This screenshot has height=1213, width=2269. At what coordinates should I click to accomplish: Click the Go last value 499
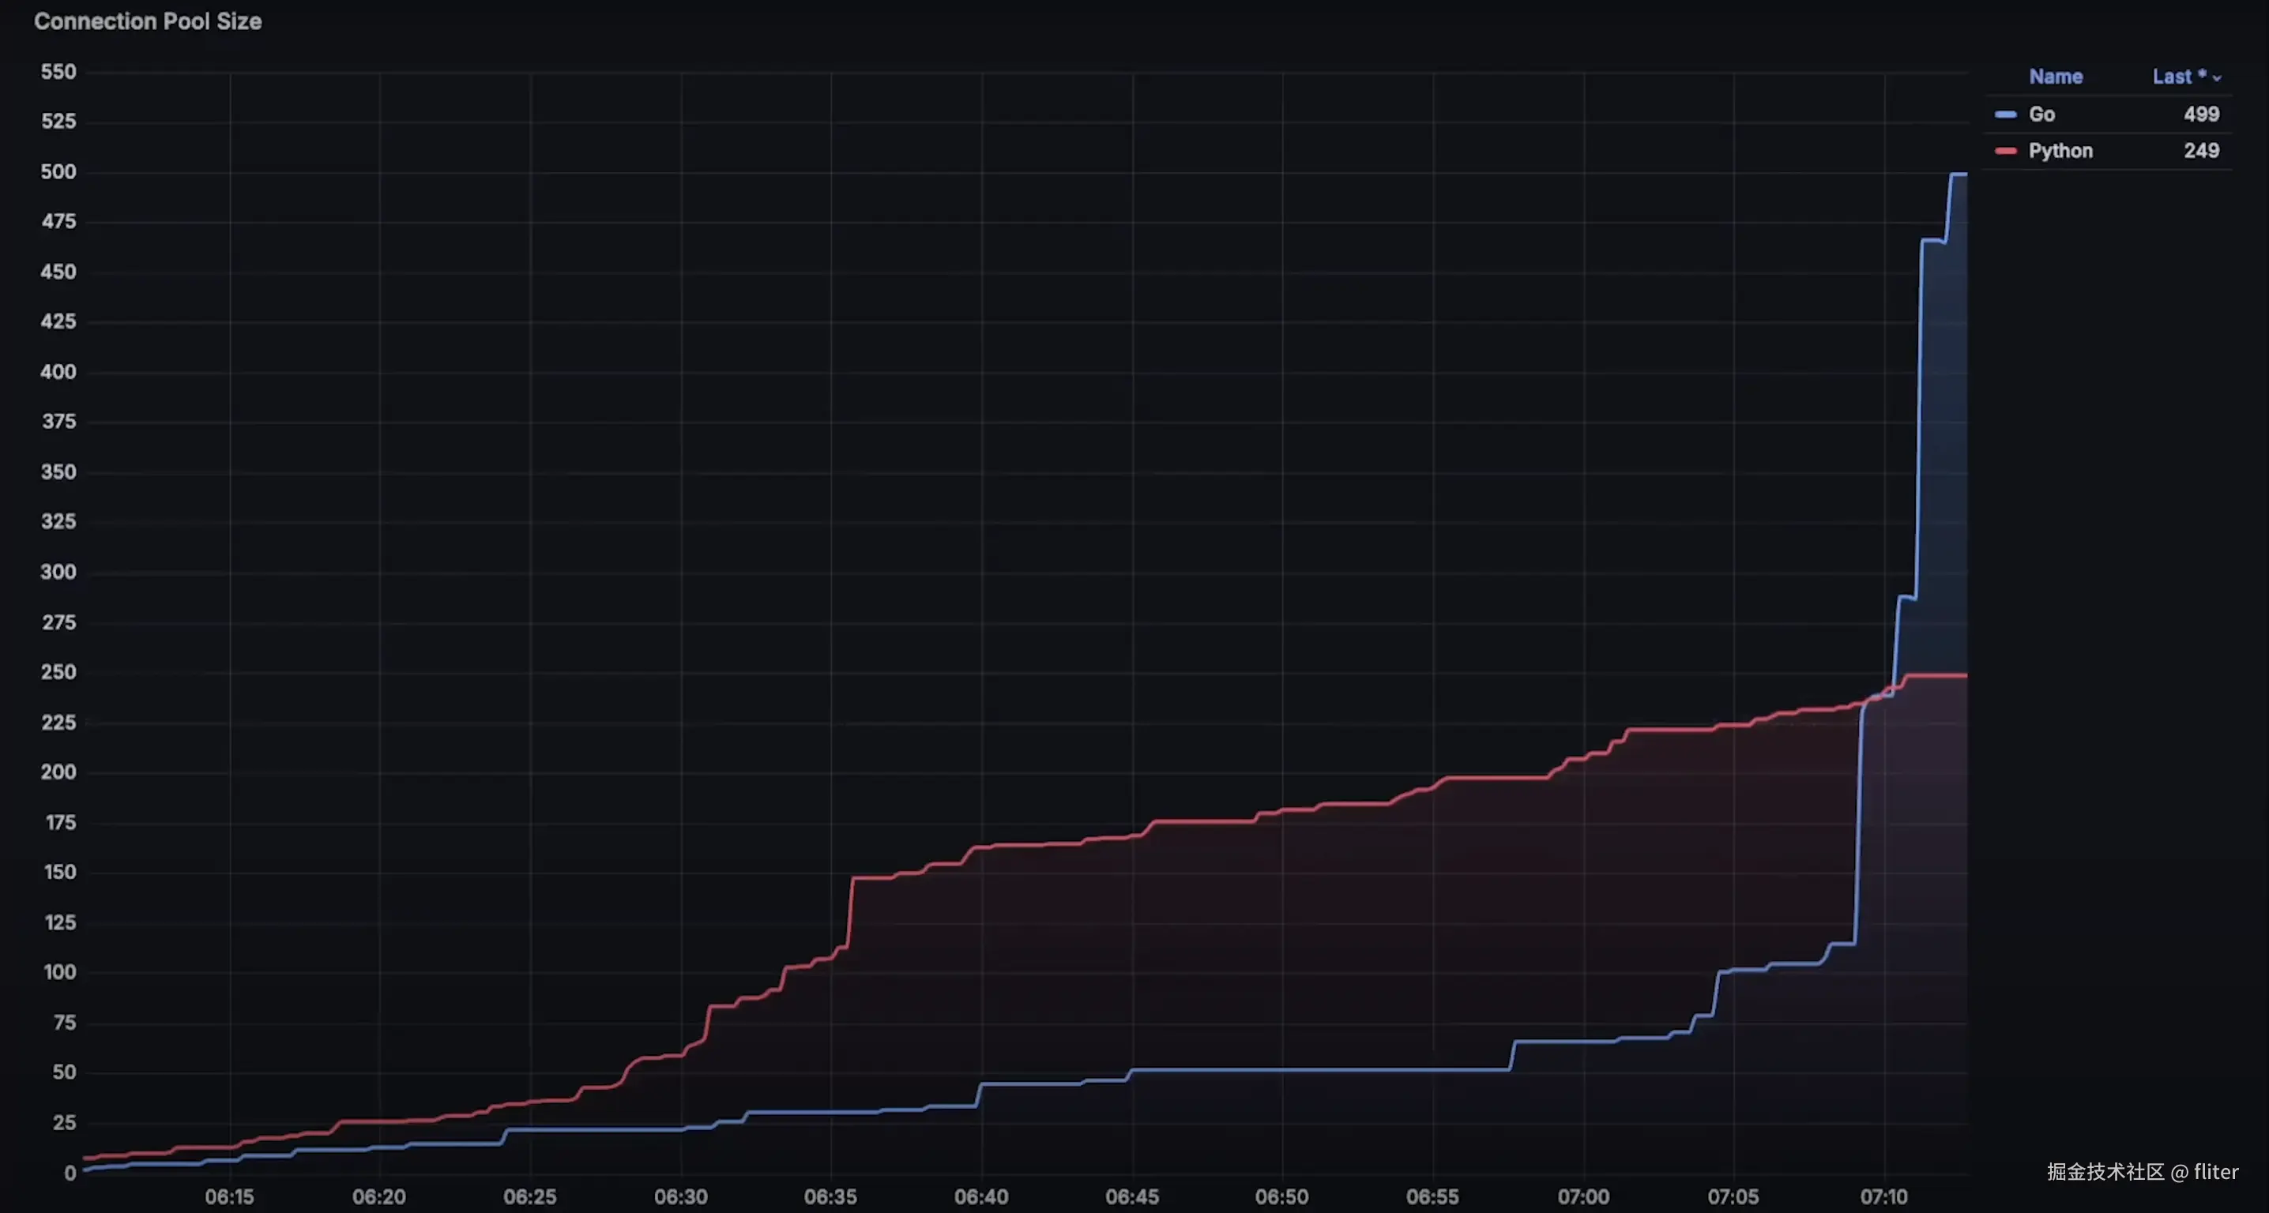(2200, 115)
